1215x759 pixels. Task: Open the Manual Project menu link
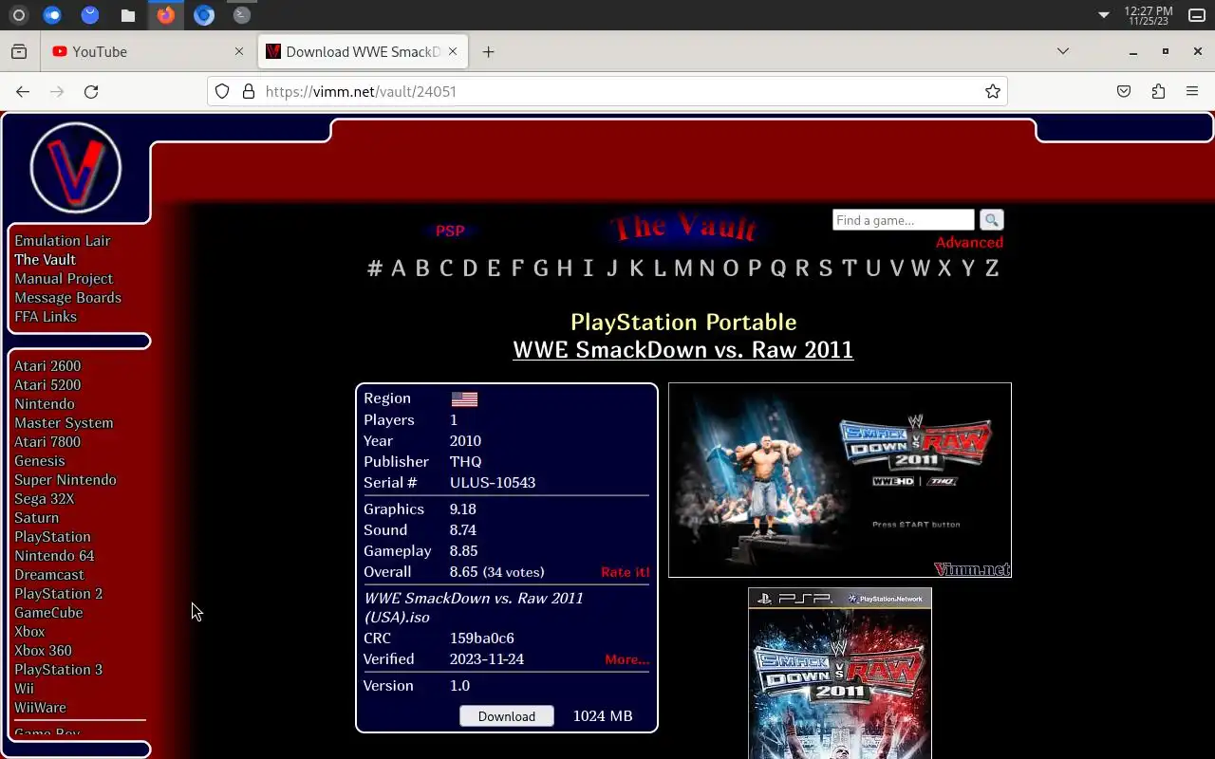click(x=64, y=279)
